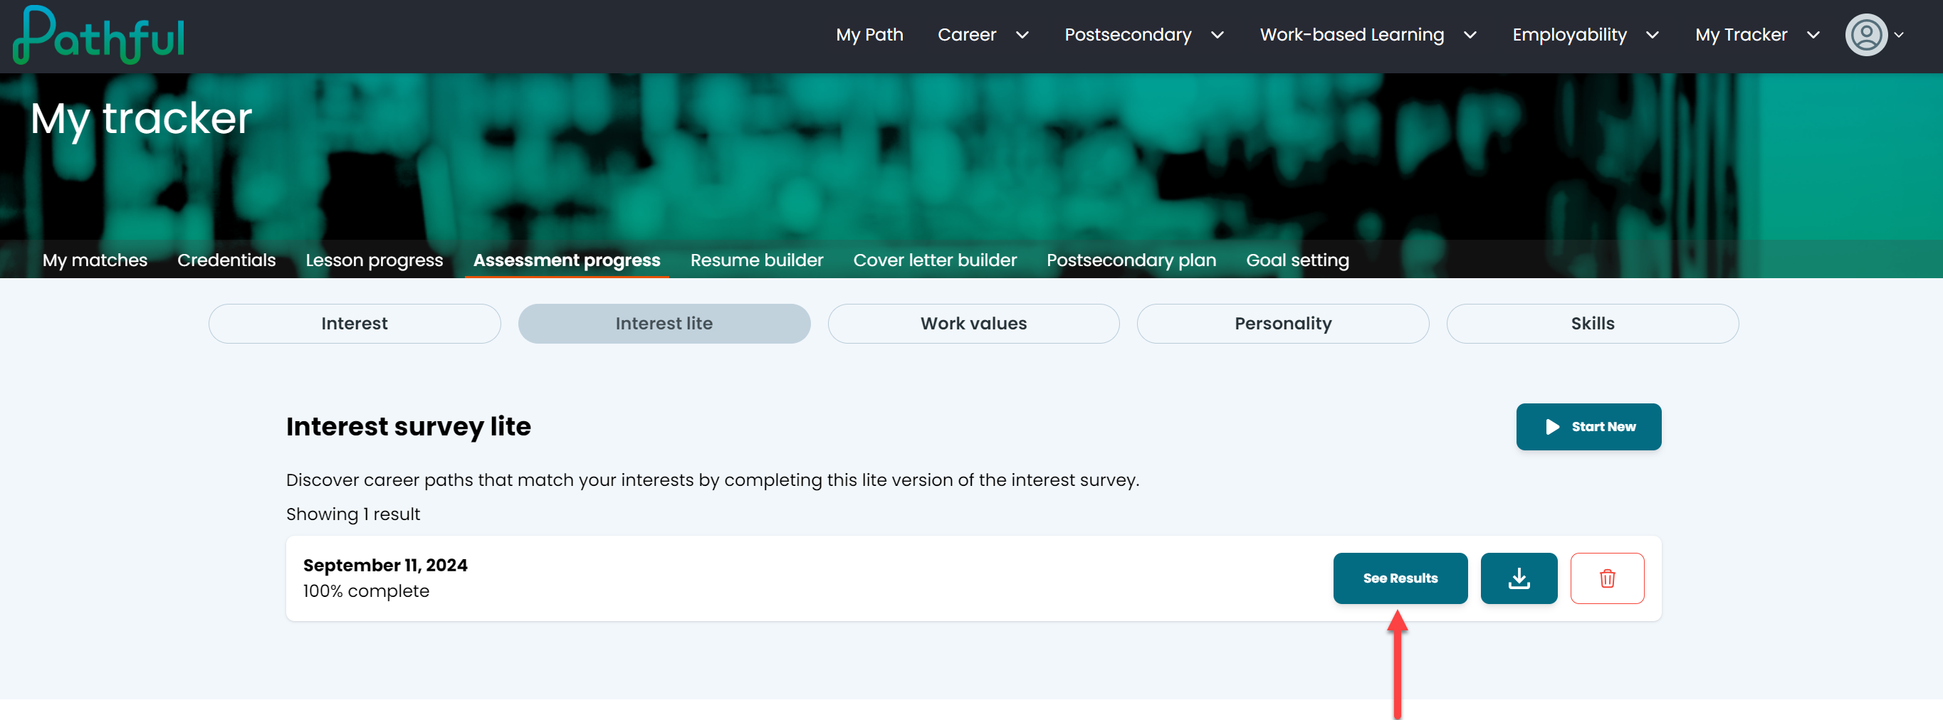Open the Postsecondary plan tab
The image size is (1943, 720).
[x=1131, y=260]
